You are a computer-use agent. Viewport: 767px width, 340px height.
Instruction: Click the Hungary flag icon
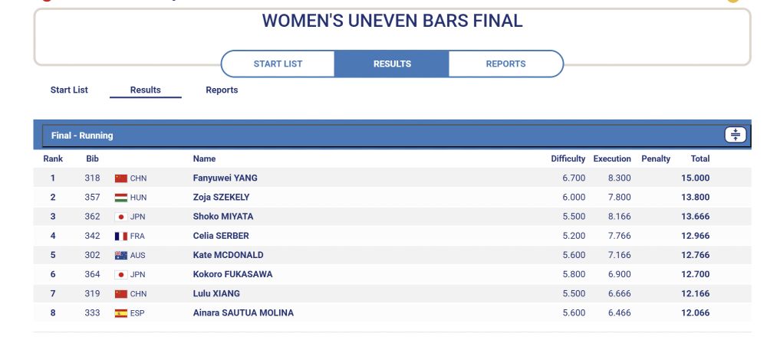click(x=121, y=198)
